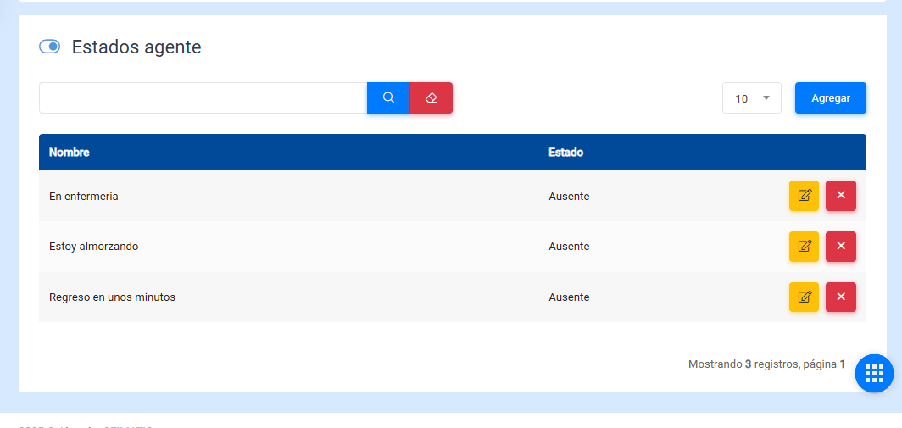Remove the 'Estoy almorzando' entry
The image size is (902, 428).
tap(840, 247)
